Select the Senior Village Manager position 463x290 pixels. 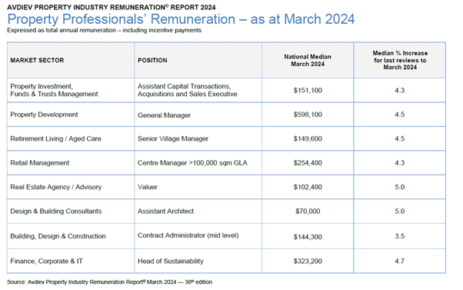coord(173,138)
